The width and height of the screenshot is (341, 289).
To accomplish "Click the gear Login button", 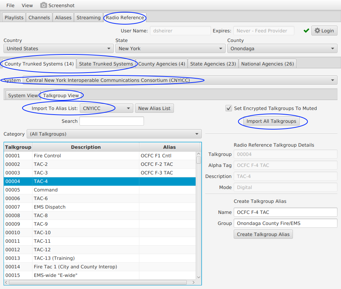I will click(324, 31).
